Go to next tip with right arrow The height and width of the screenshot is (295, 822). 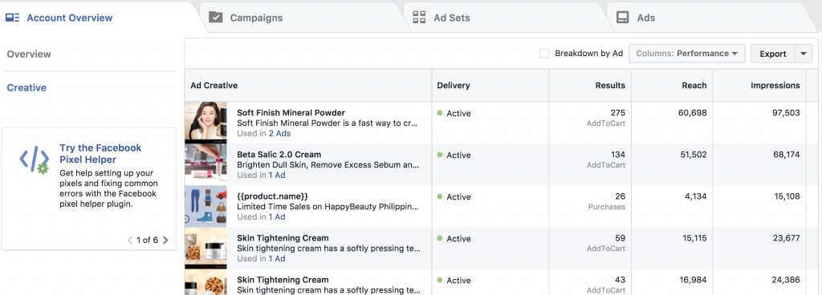(165, 240)
